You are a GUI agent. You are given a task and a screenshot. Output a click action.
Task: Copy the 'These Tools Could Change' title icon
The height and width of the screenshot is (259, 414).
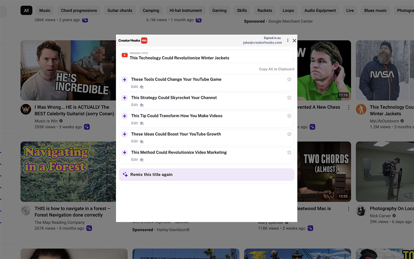(142, 87)
